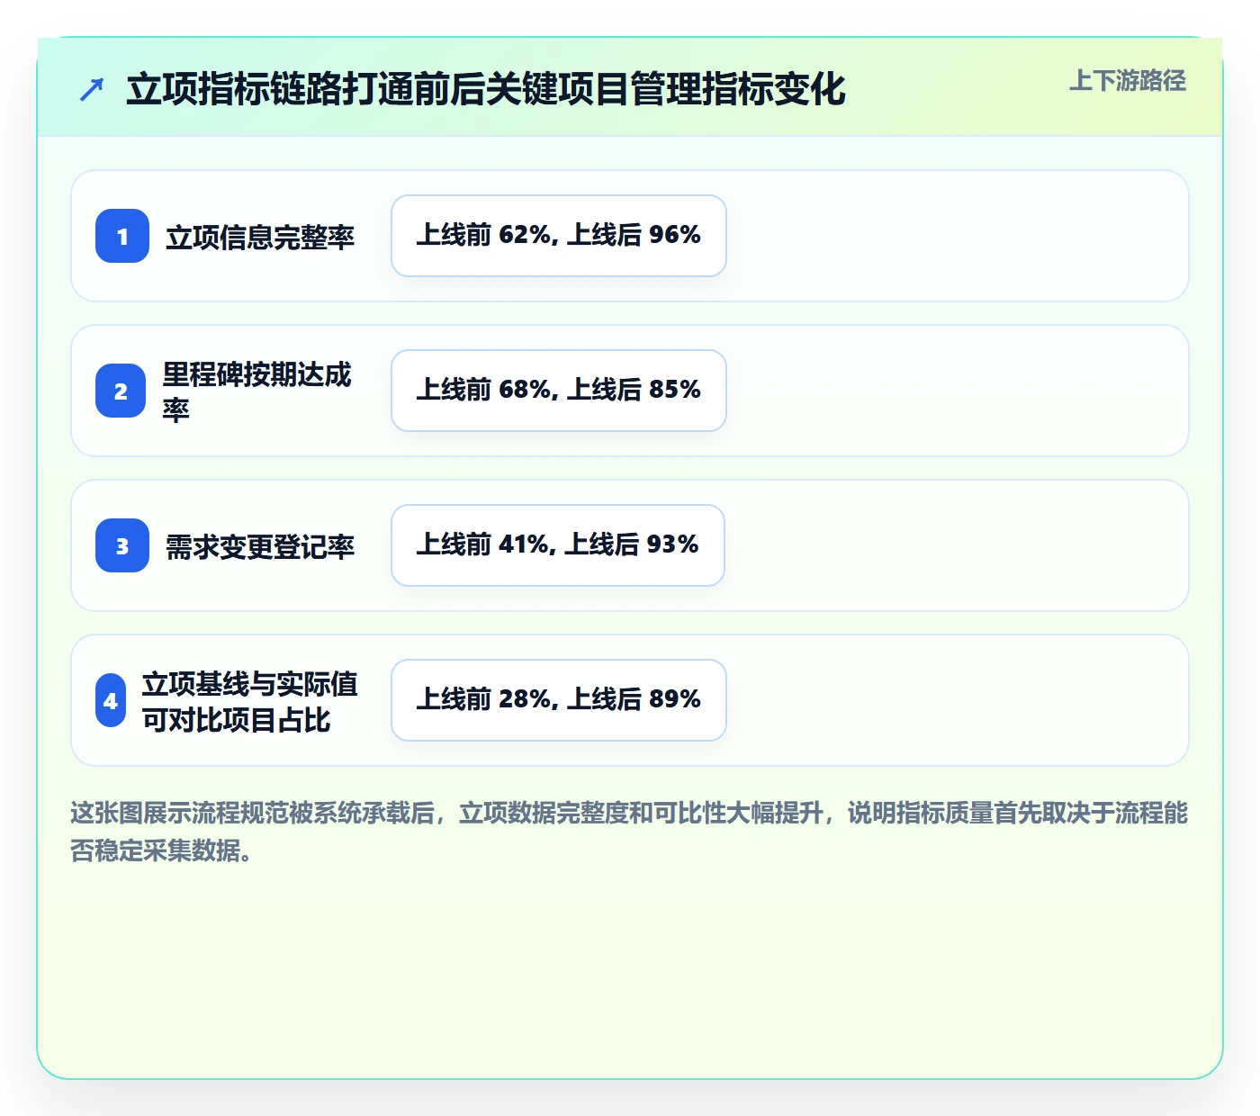Click the value box 上线前 62%, 上线后 96%
The height and width of the screenshot is (1116, 1260).
(559, 236)
